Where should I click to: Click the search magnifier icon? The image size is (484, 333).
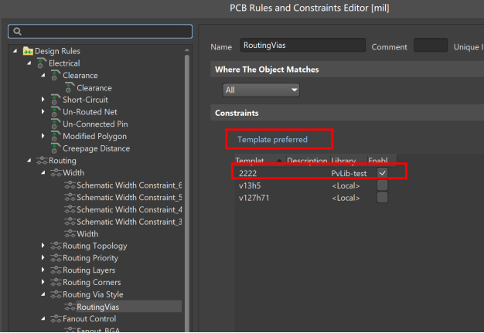(15, 32)
